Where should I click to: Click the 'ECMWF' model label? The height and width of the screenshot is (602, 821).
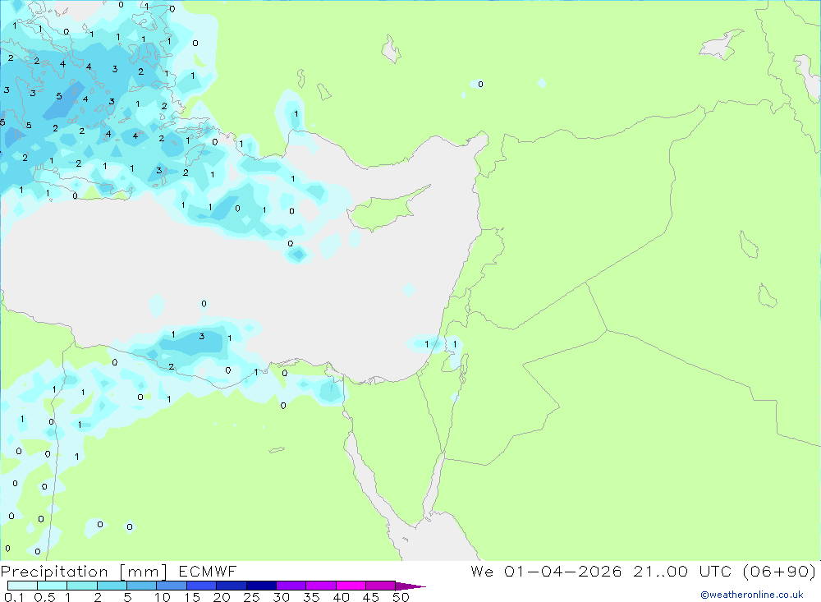click(x=208, y=571)
